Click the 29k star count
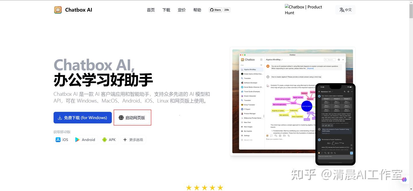 (x=227, y=10)
